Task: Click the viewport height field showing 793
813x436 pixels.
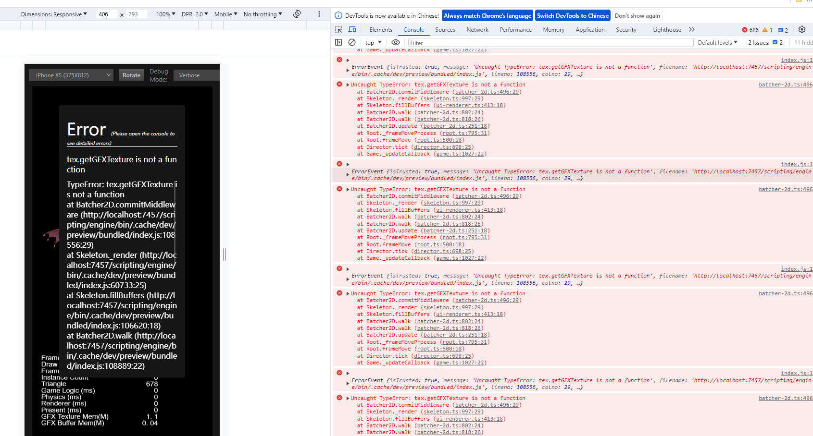Action: coord(137,14)
